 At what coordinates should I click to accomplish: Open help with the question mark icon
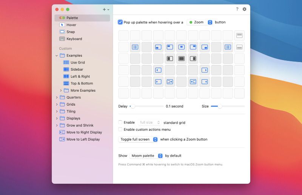[237, 9]
